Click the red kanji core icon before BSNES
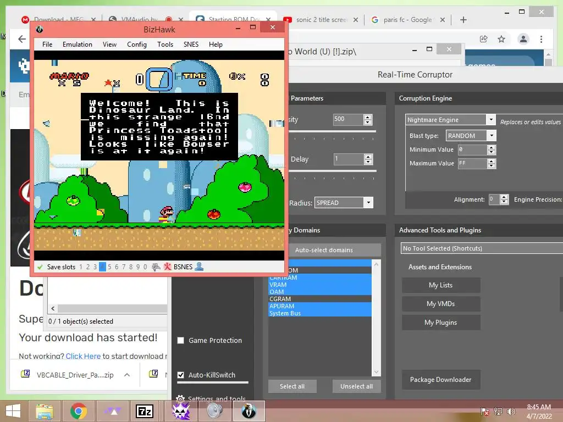This screenshot has width=563, height=422. click(x=167, y=266)
